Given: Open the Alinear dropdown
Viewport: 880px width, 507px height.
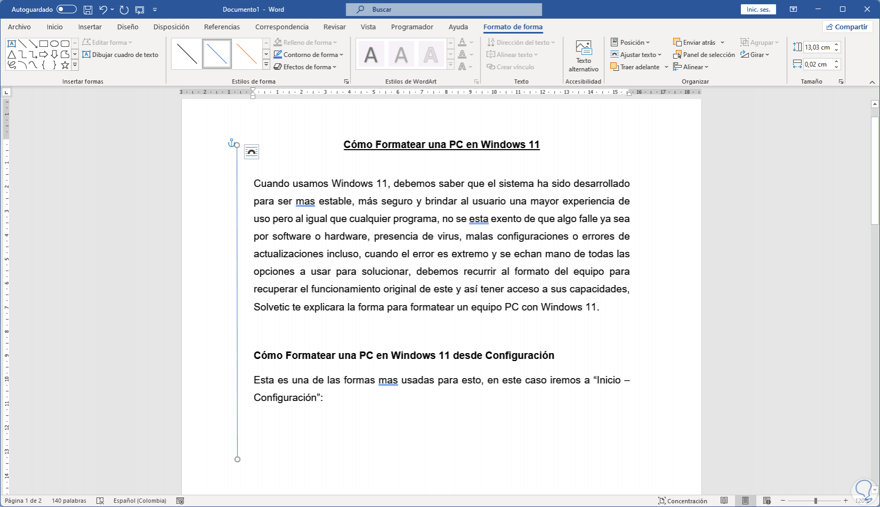Looking at the screenshot, I should 691,67.
